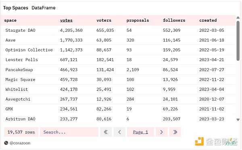Jump to last page double-right arrow
This screenshot has width=242, height=150.
(175, 132)
